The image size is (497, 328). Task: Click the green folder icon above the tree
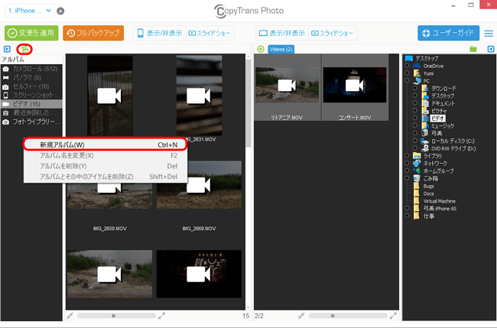tap(473, 49)
